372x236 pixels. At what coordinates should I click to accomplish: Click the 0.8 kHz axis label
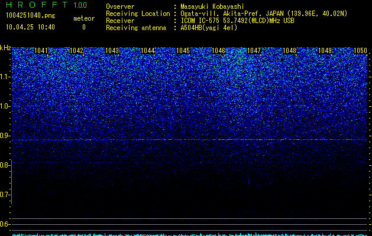pos(5,165)
